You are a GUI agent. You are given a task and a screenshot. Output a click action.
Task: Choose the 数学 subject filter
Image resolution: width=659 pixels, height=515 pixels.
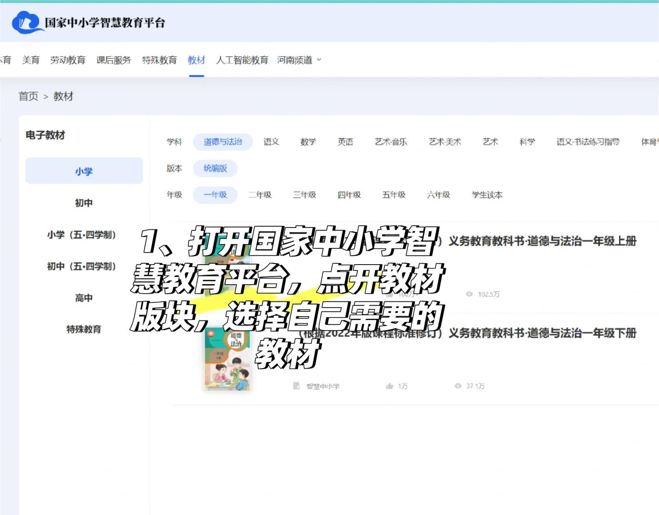308,142
